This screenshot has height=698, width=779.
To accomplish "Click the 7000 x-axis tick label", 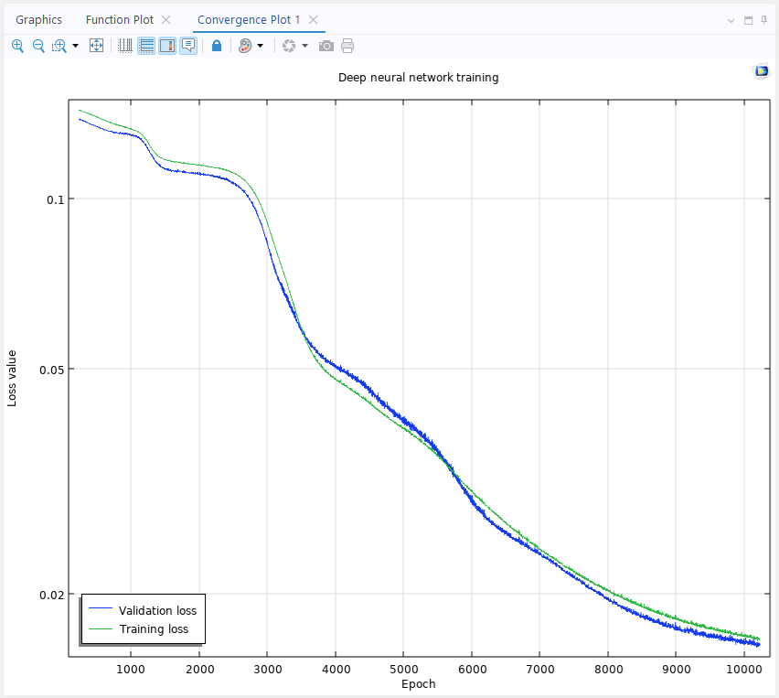I will pyautogui.click(x=540, y=669).
